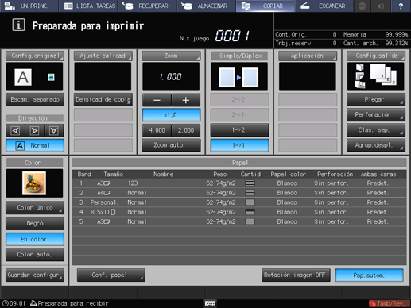The width and height of the screenshot is (411, 308).
Task: Select tray 1 A3 paper named 123
Action: click(x=239, y=183)
